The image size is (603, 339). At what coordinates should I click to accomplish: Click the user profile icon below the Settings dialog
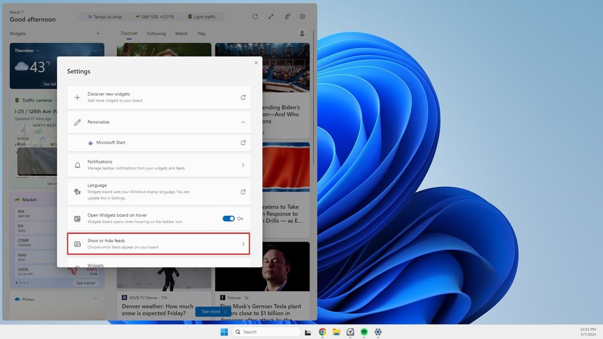(x=302, y=33)
